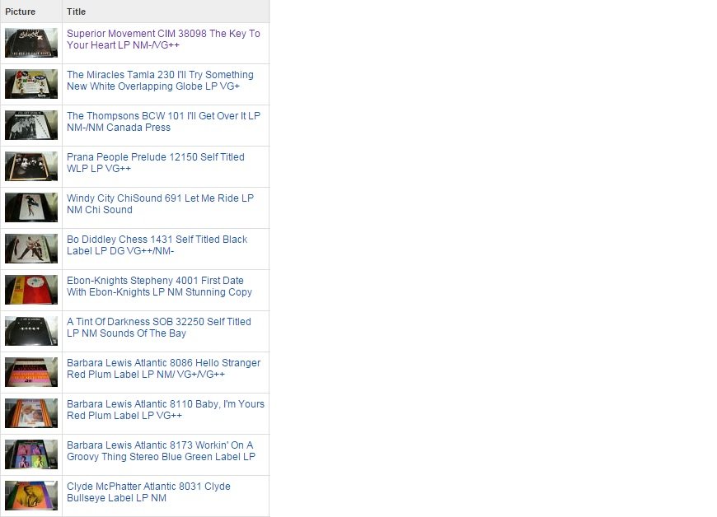717x517 pixels.
Task: View Superior Movement album thumbnail
Action: point(31,43)
